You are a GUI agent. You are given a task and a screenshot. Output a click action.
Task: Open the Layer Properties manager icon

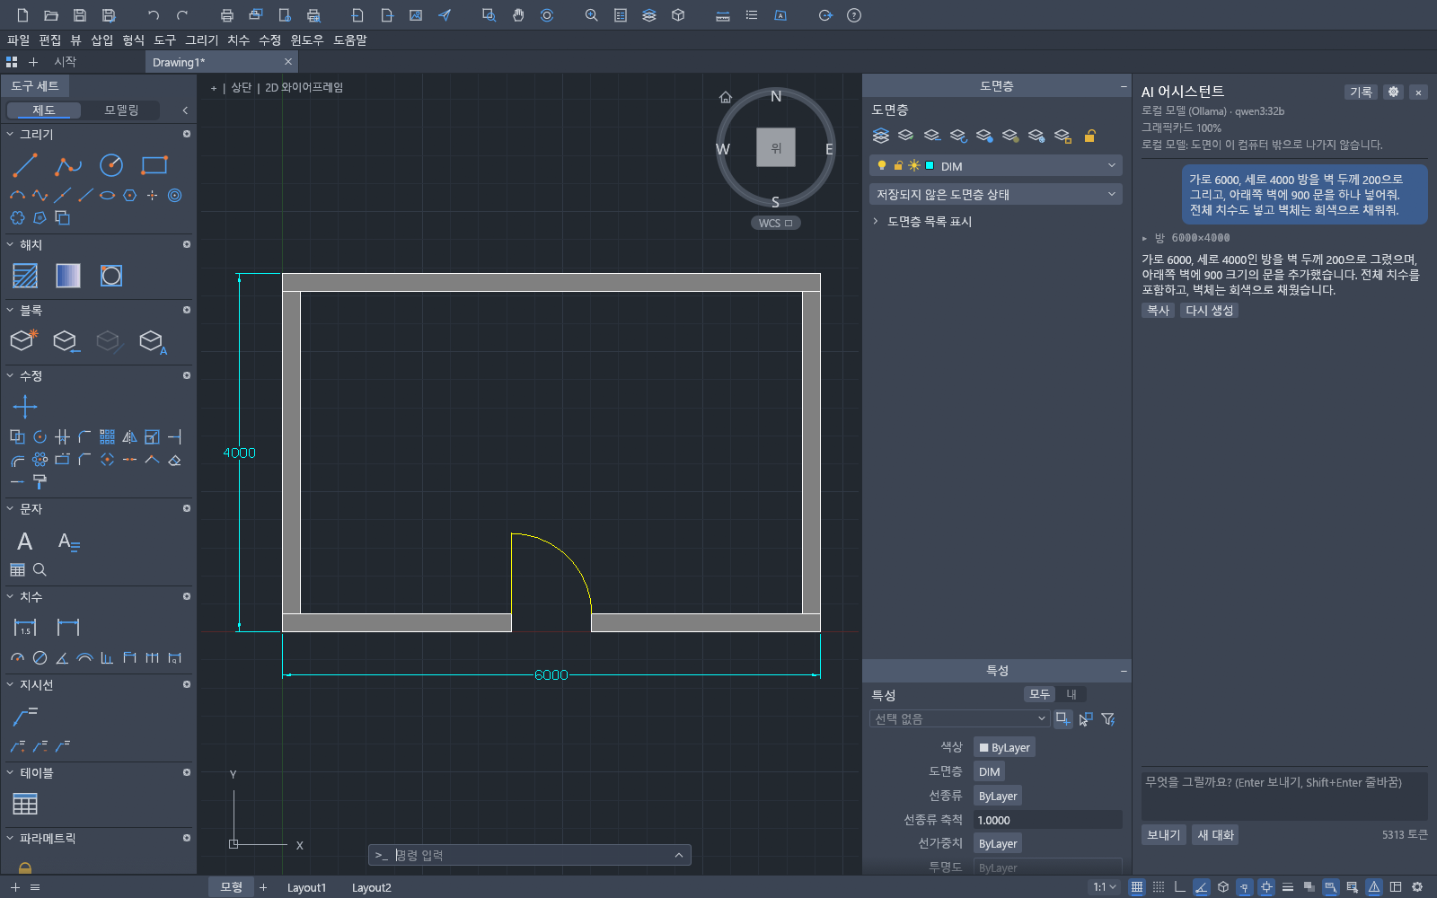tap(881, 136)
